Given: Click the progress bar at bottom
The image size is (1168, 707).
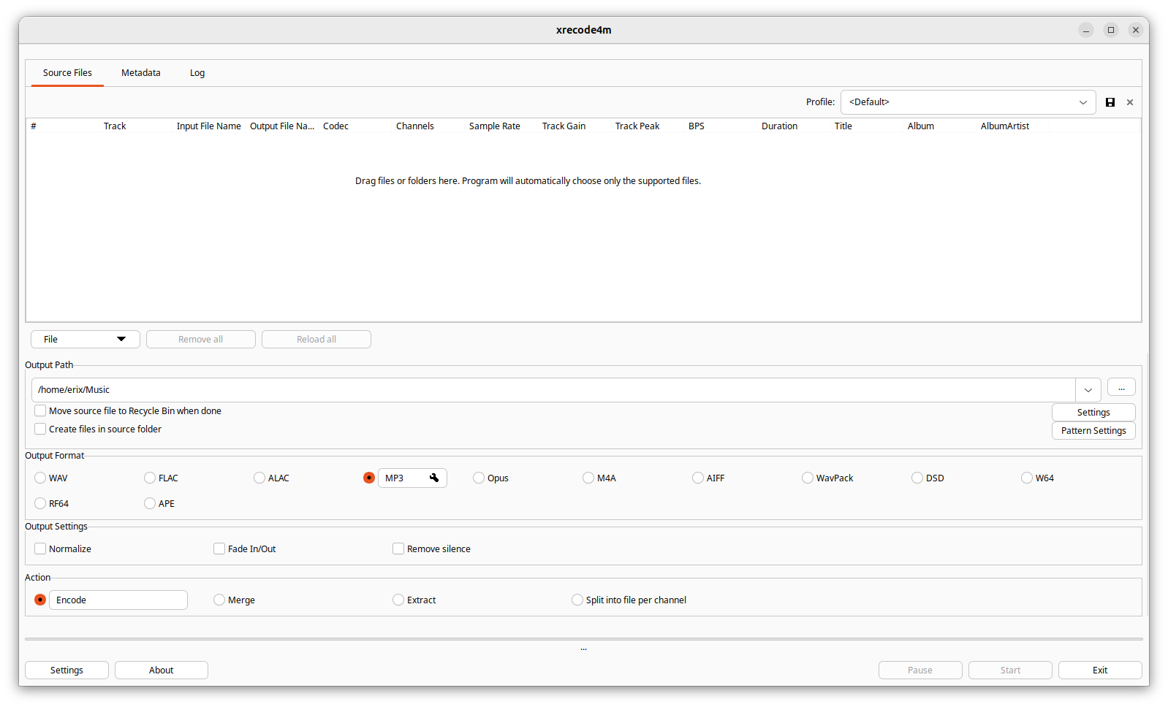Looking at the screenshot, I should 583,639.
